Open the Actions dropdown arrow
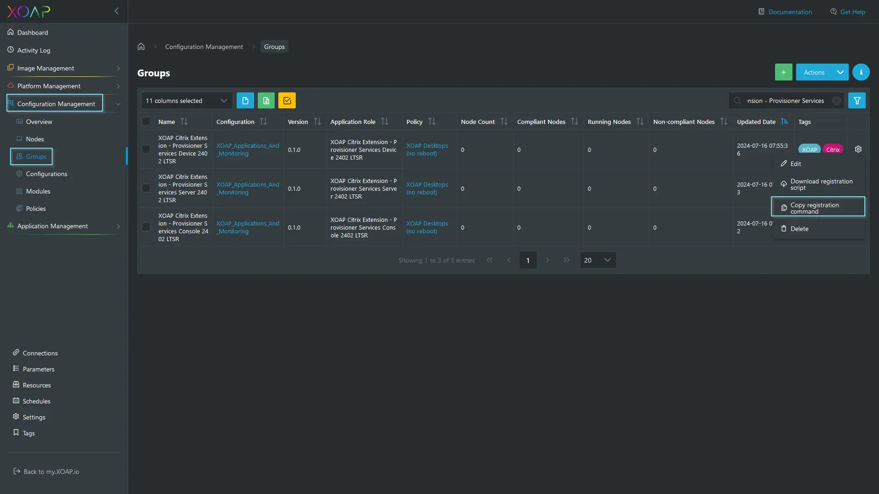 pyautogui.click(x=841, y=72)
